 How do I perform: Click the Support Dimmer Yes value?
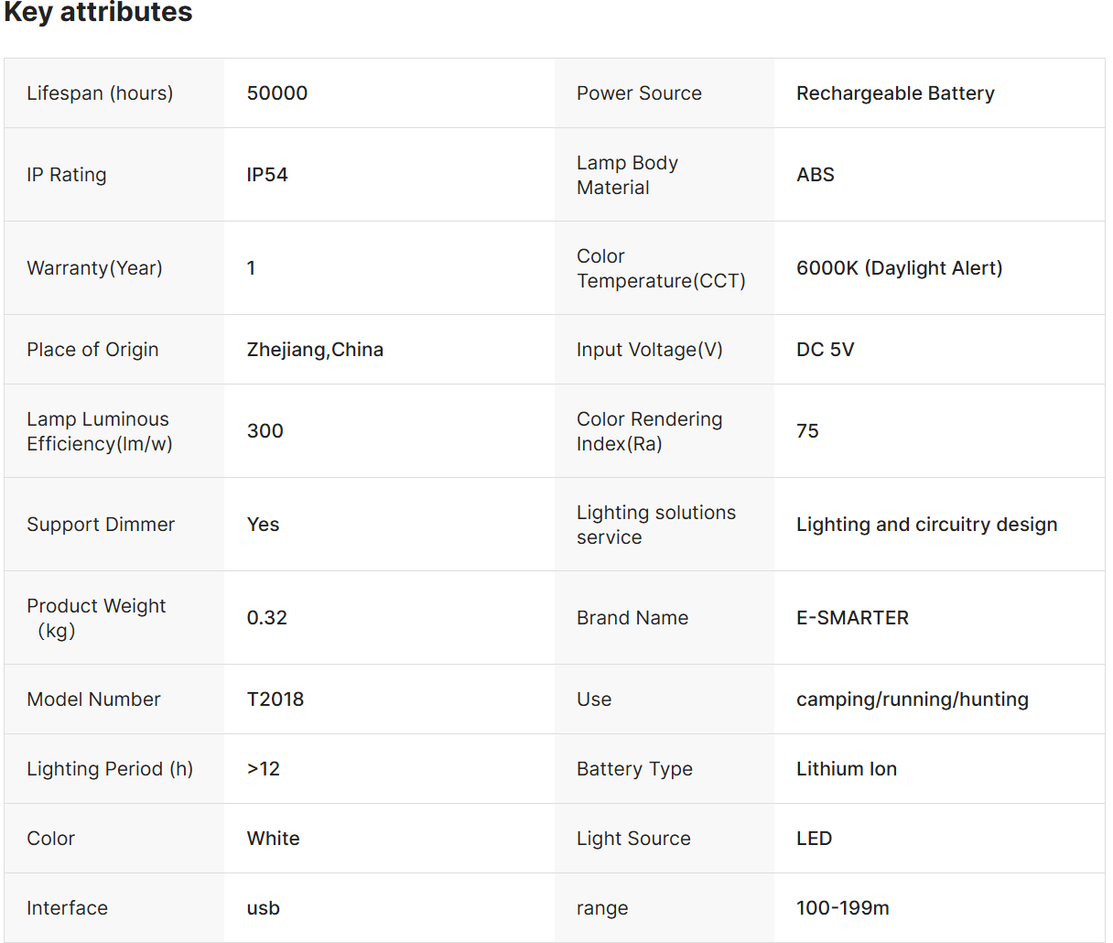pyautogui.click(x=264, y=525)
